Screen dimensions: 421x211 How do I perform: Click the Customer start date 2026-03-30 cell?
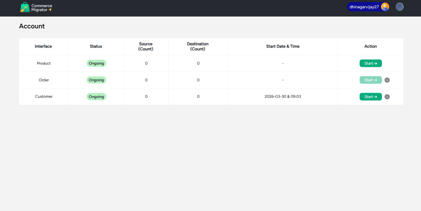tap(283, 96)
